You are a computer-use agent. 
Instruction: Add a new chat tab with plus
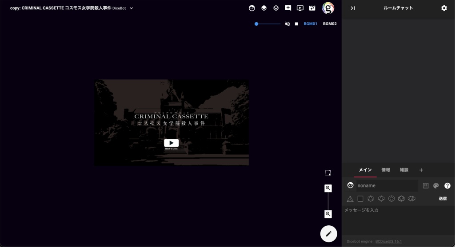pos(421,170)
